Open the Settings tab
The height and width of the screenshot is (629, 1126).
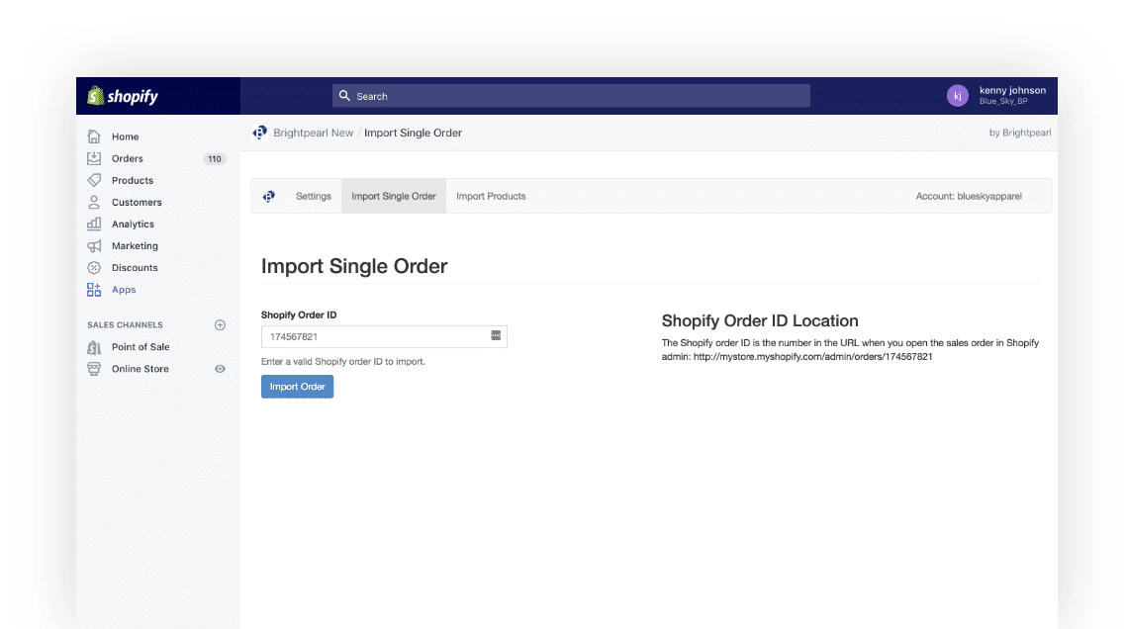pos(314,196)
